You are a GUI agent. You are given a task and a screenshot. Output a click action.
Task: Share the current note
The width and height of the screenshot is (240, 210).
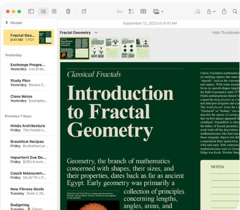click(224, 11)
